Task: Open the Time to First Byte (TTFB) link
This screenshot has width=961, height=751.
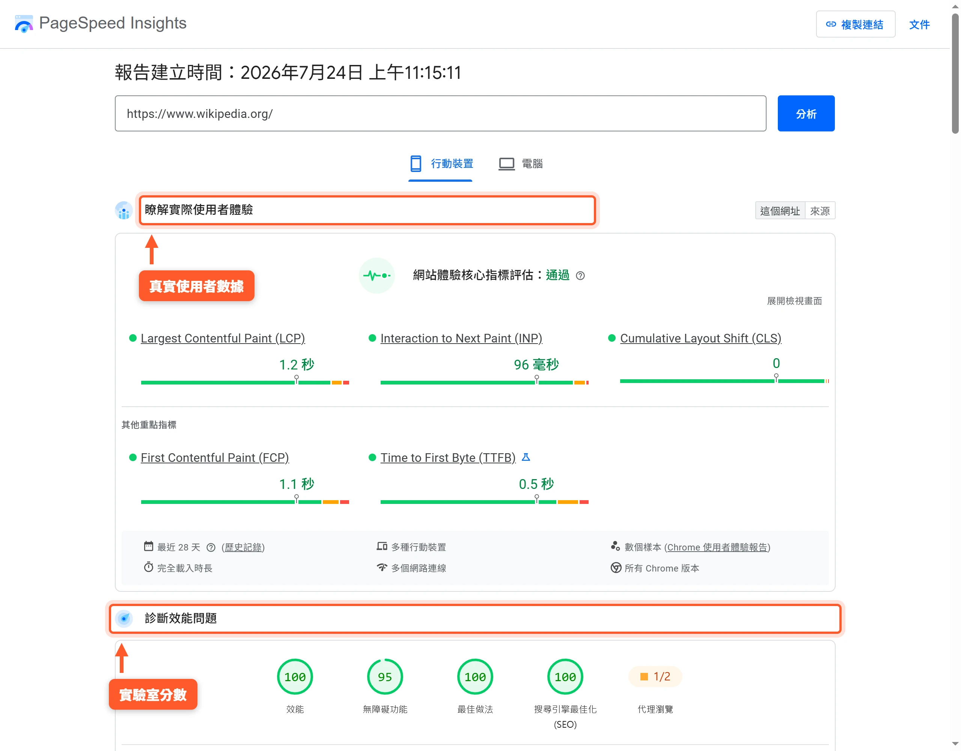Action: point(448,457)
